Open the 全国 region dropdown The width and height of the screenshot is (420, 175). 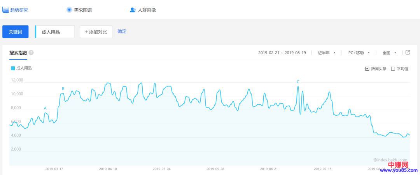point(389,53)
